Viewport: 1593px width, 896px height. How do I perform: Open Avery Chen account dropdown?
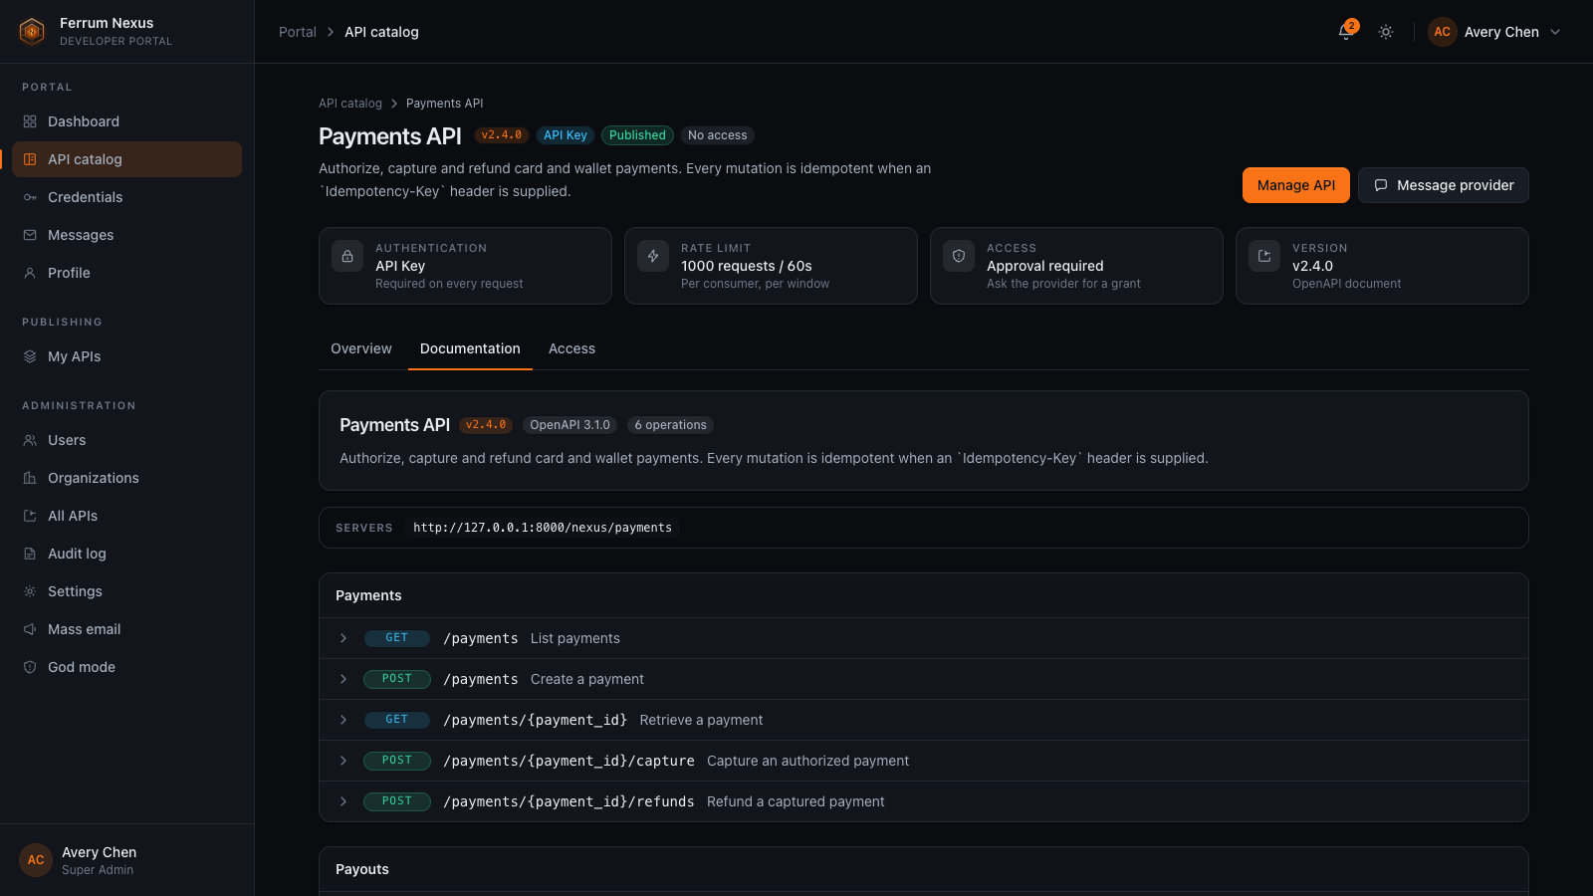[x=1495, y=32]
